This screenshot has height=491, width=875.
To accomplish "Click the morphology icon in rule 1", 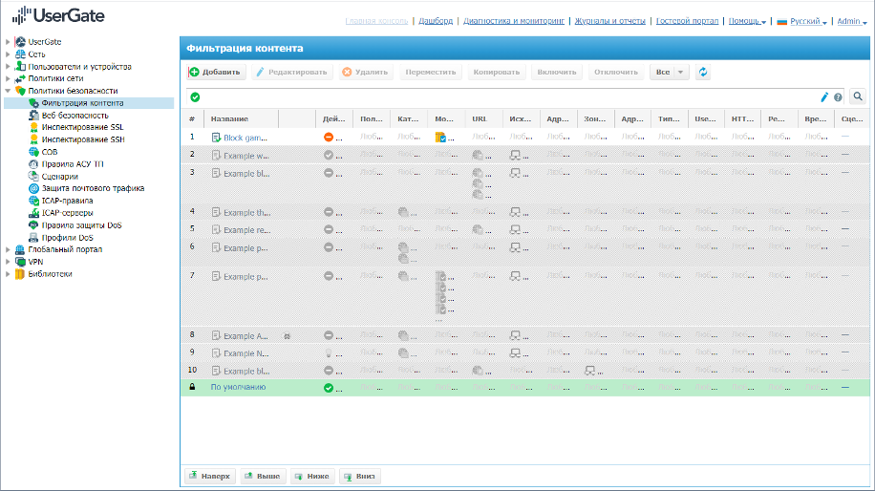I will [x=440, y=138].
